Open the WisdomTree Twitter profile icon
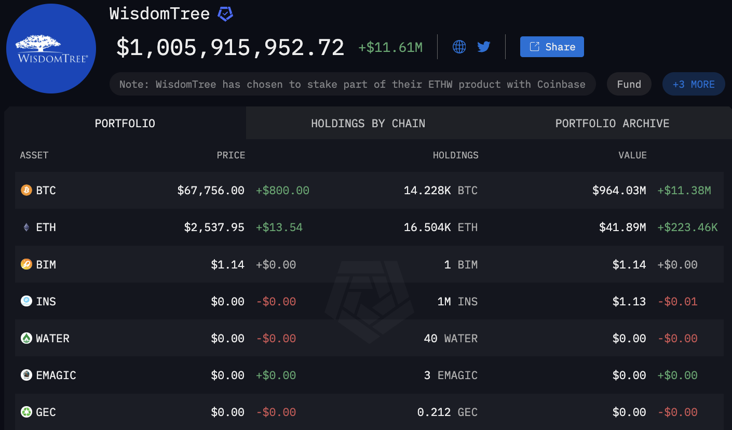 pyautogui.click(x=484, y=47)
